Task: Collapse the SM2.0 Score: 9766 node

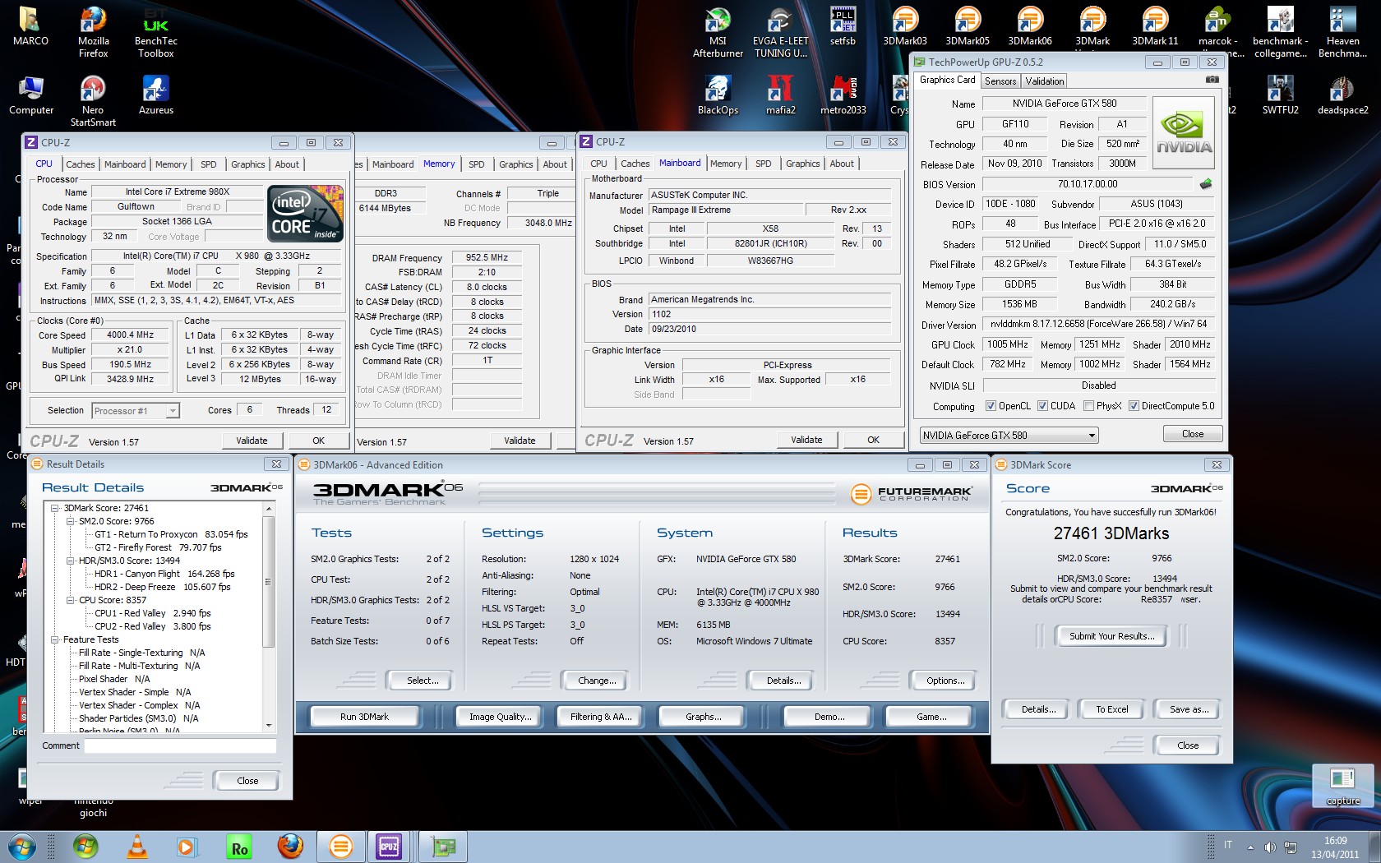Action: point(71,521)
